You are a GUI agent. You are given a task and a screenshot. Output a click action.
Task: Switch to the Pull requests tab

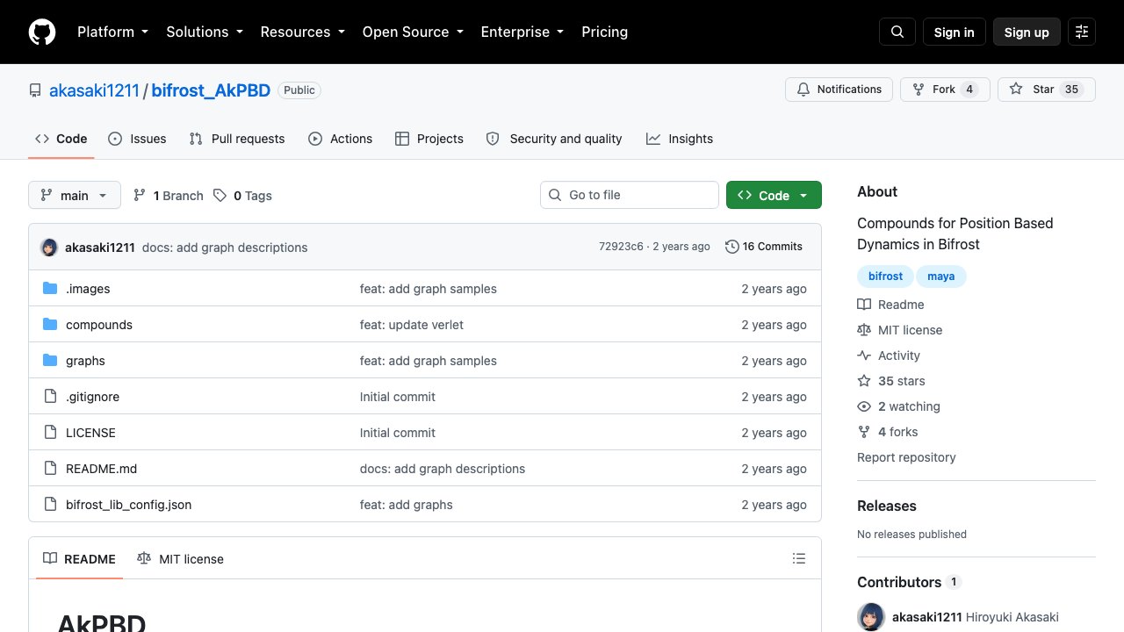237,139
